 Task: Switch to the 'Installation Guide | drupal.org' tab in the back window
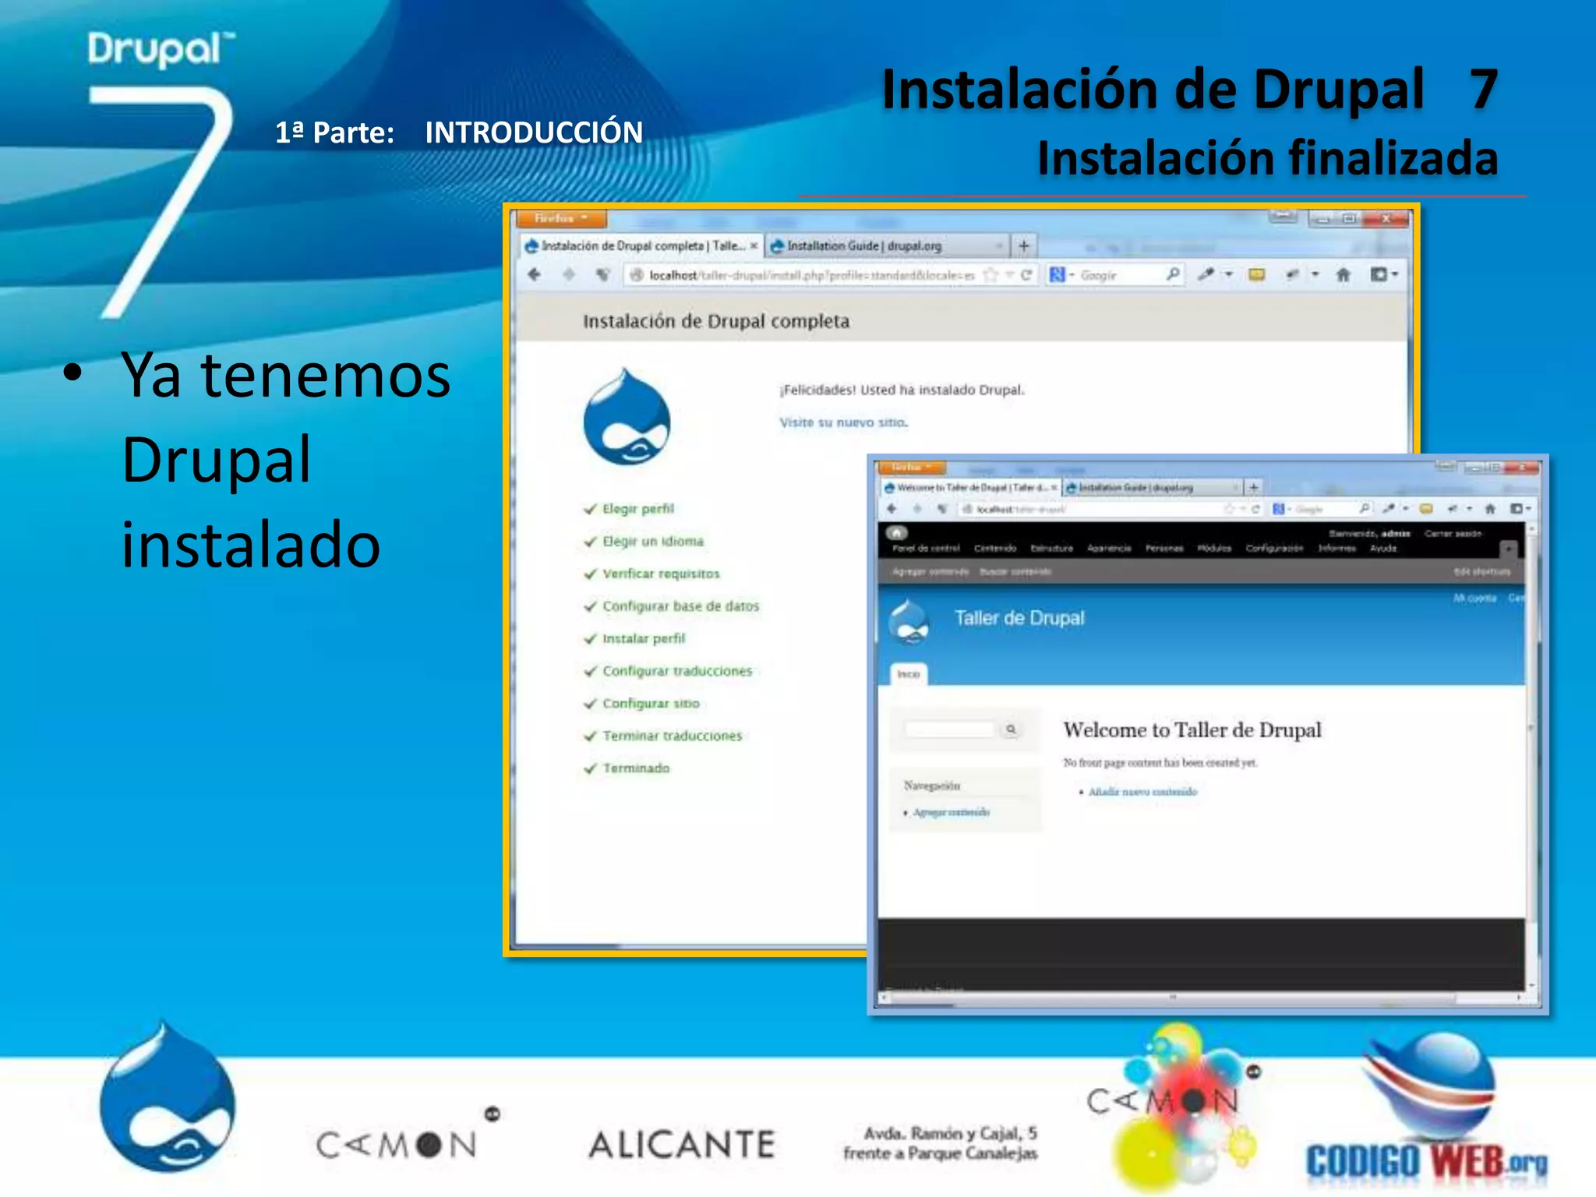pos(887,246)
